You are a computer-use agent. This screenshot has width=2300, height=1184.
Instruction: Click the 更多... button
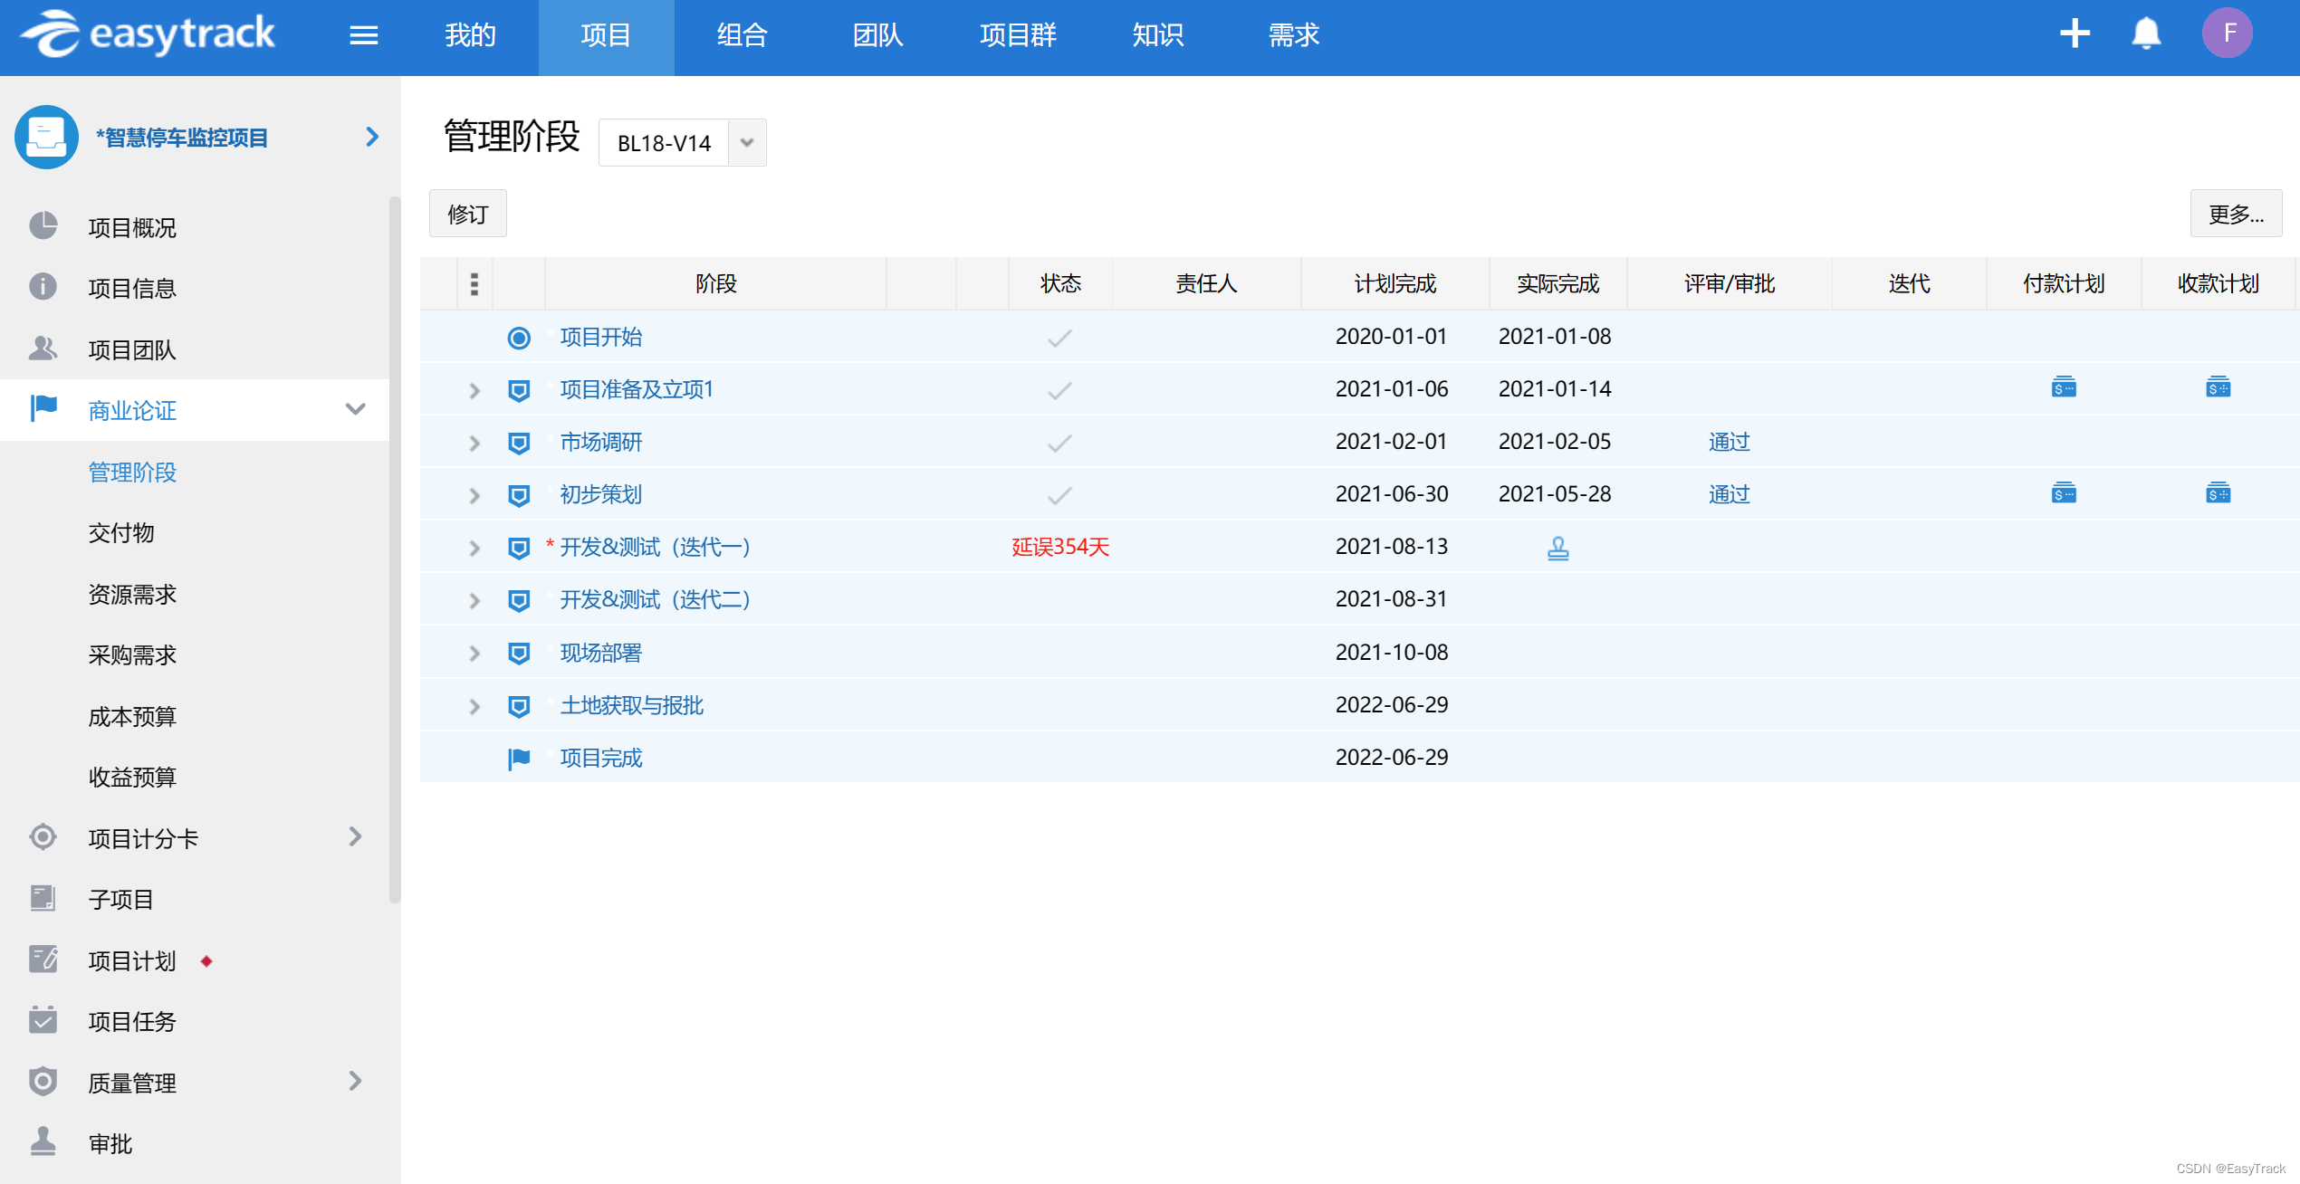click(2235, 214)
